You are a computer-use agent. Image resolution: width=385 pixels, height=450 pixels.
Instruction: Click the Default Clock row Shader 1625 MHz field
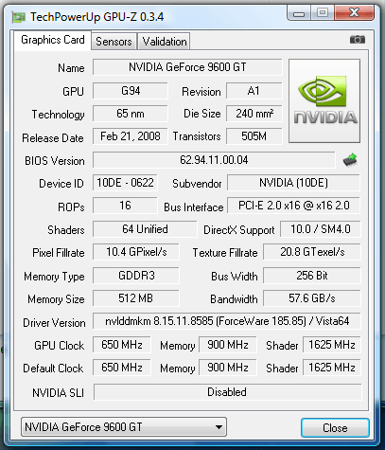click(x=332, y=368)
